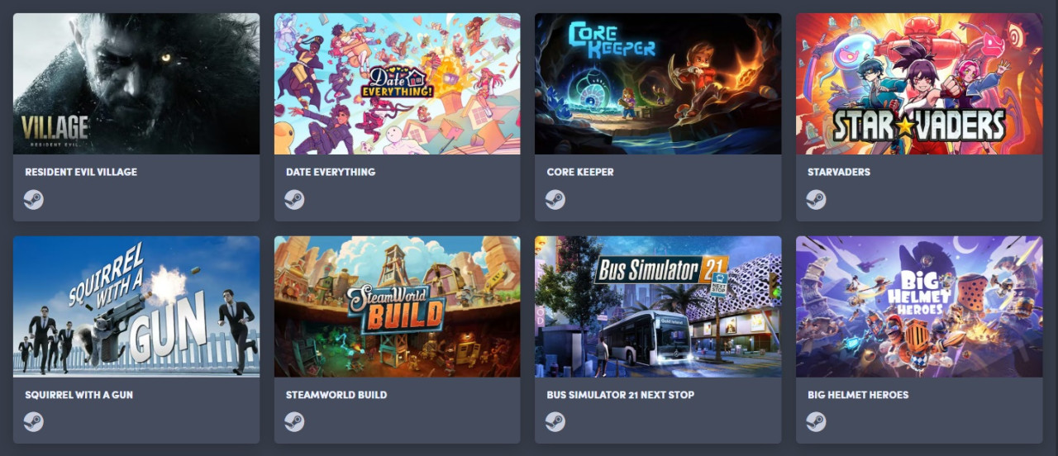The height and width of the screenshot is (456, 1058).
Task: Click the RESIDENT EVIL VILLAGE title text
Action: point(81,172)
